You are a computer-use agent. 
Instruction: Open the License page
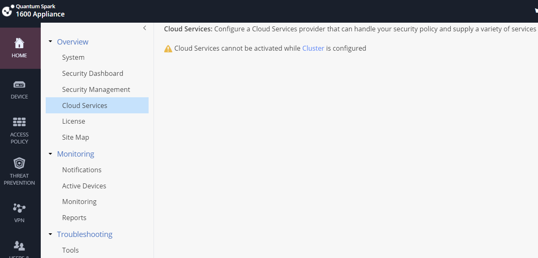(x=74, y=121)
